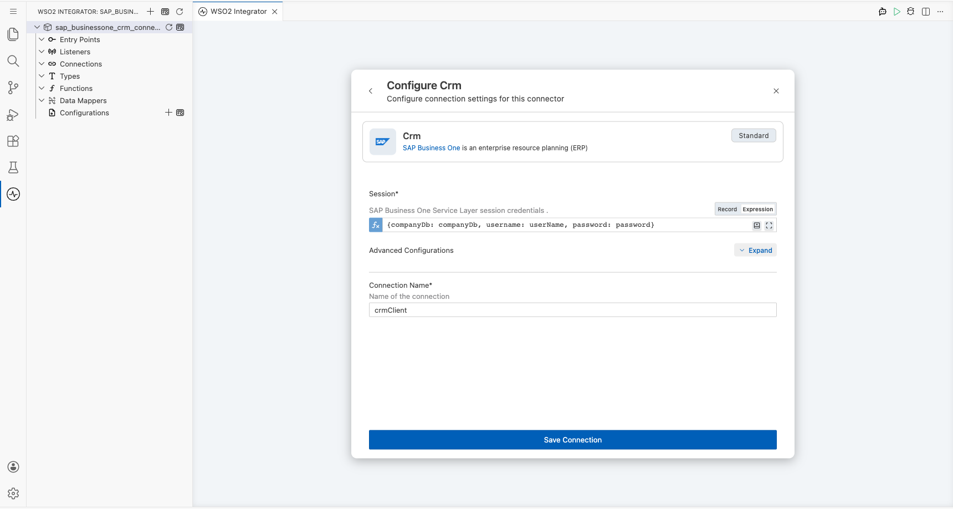Toggle split editor layout icon

(926, 12)
